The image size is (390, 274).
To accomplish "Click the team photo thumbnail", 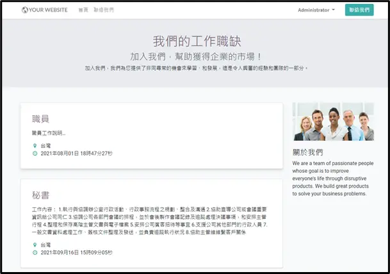I will (x=333, y=122).
